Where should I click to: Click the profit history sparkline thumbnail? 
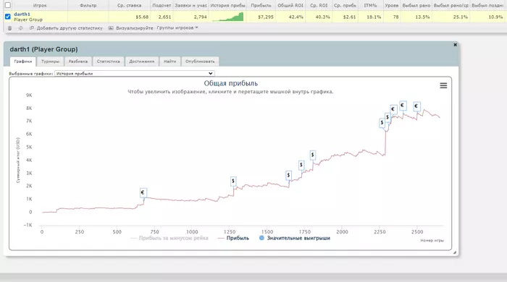(227, 17)
